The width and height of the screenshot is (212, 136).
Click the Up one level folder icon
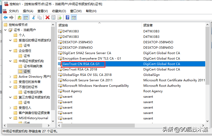(x=20, y=17)
